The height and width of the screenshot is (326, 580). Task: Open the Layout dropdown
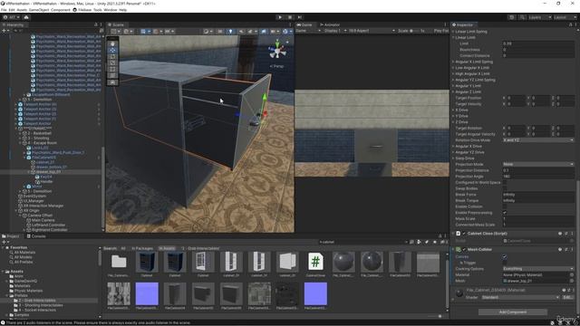tap(565, 17)
